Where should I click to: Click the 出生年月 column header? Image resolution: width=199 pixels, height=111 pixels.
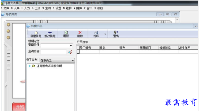(189, 48)
